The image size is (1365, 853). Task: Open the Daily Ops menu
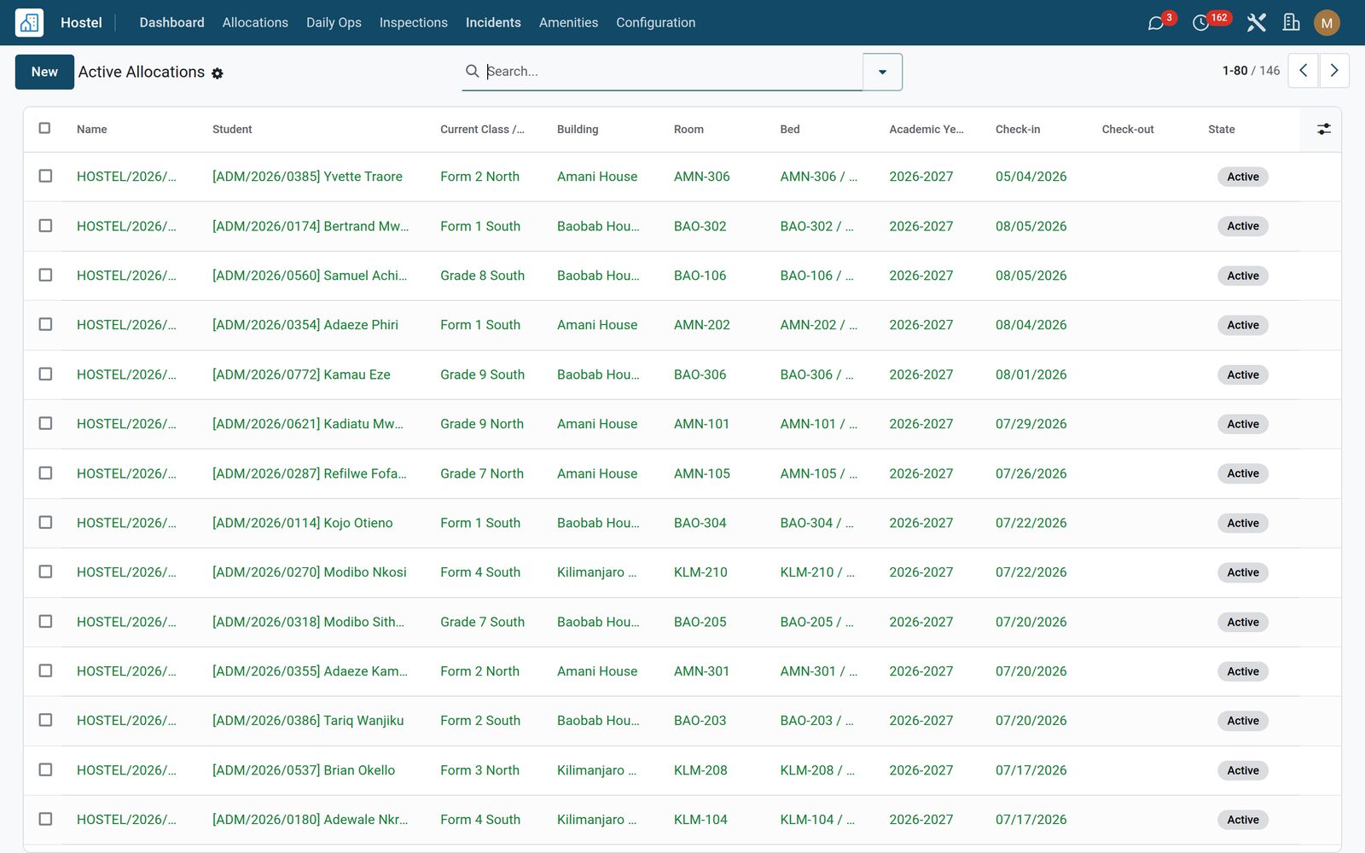pos(334,22)
